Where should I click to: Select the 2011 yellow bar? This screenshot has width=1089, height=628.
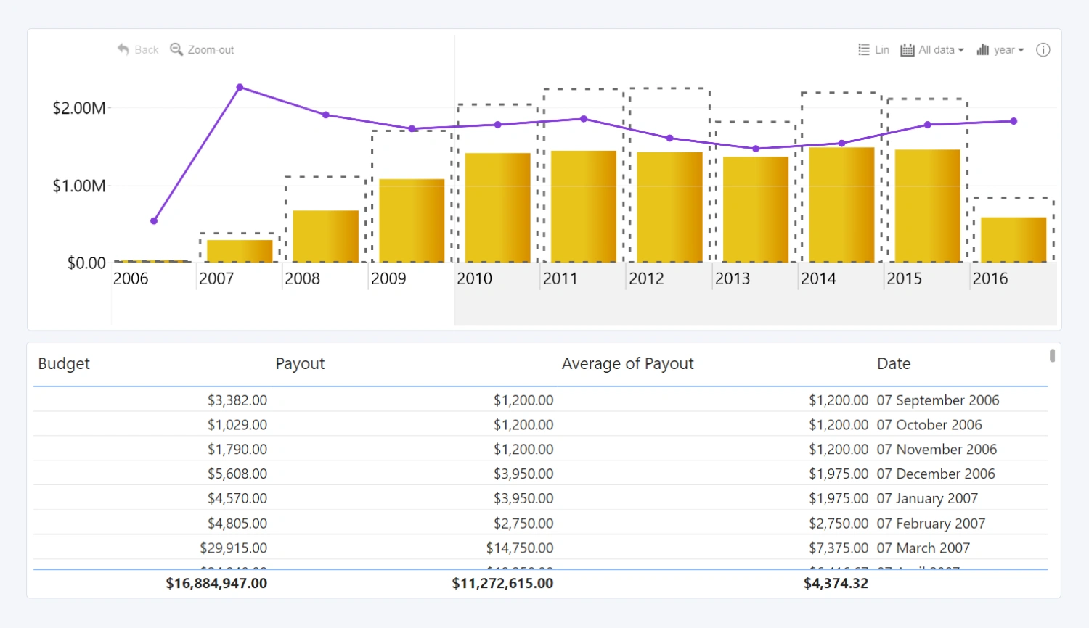pos(584,207)
